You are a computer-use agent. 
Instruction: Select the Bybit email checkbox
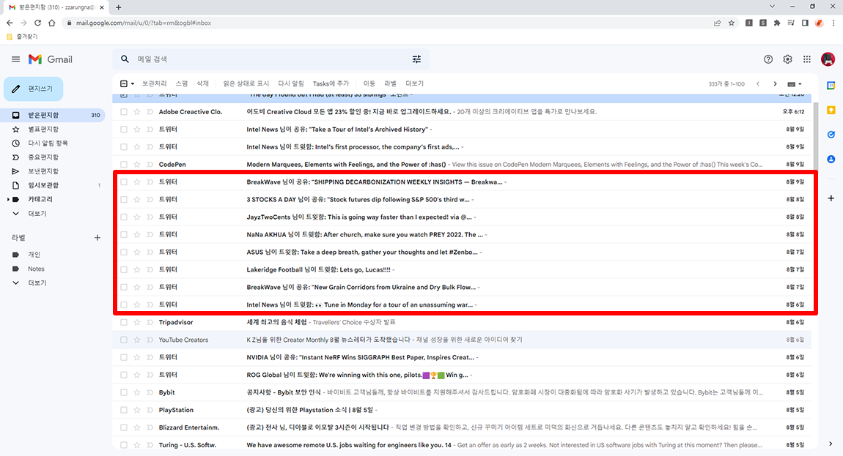coord(124,392)
